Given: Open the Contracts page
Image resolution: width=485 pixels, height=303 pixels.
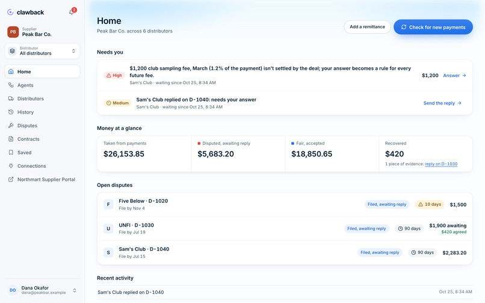Looking at the screenshot, I should [x=42, y=139].
